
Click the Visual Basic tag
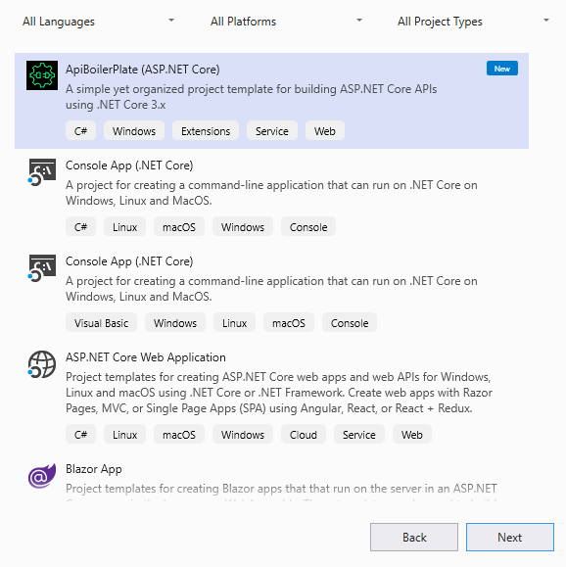pos(101,322)
